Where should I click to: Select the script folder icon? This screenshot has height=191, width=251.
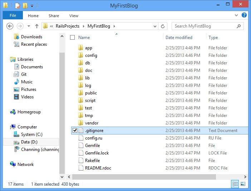81,101
